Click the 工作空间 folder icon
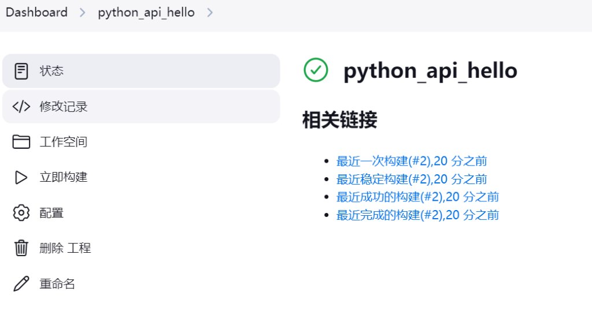592x322 pixels. (21, 142)
